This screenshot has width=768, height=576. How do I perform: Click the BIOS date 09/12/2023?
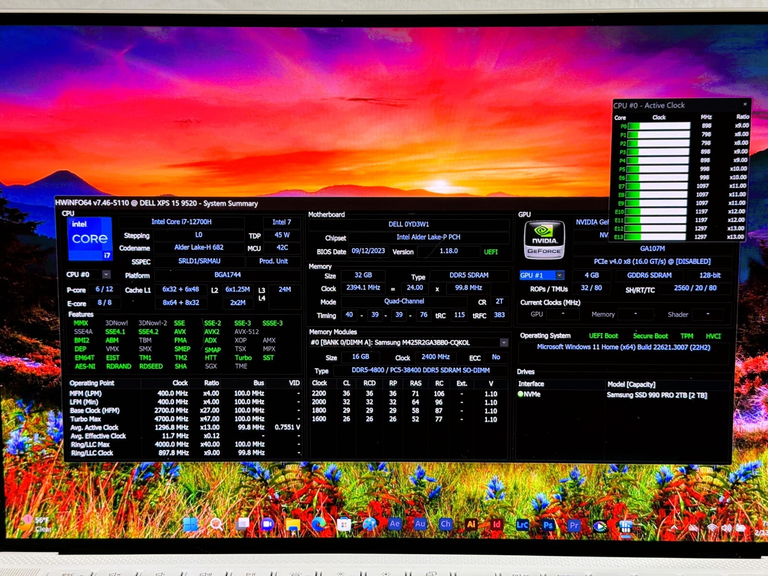tap(368, 251)
